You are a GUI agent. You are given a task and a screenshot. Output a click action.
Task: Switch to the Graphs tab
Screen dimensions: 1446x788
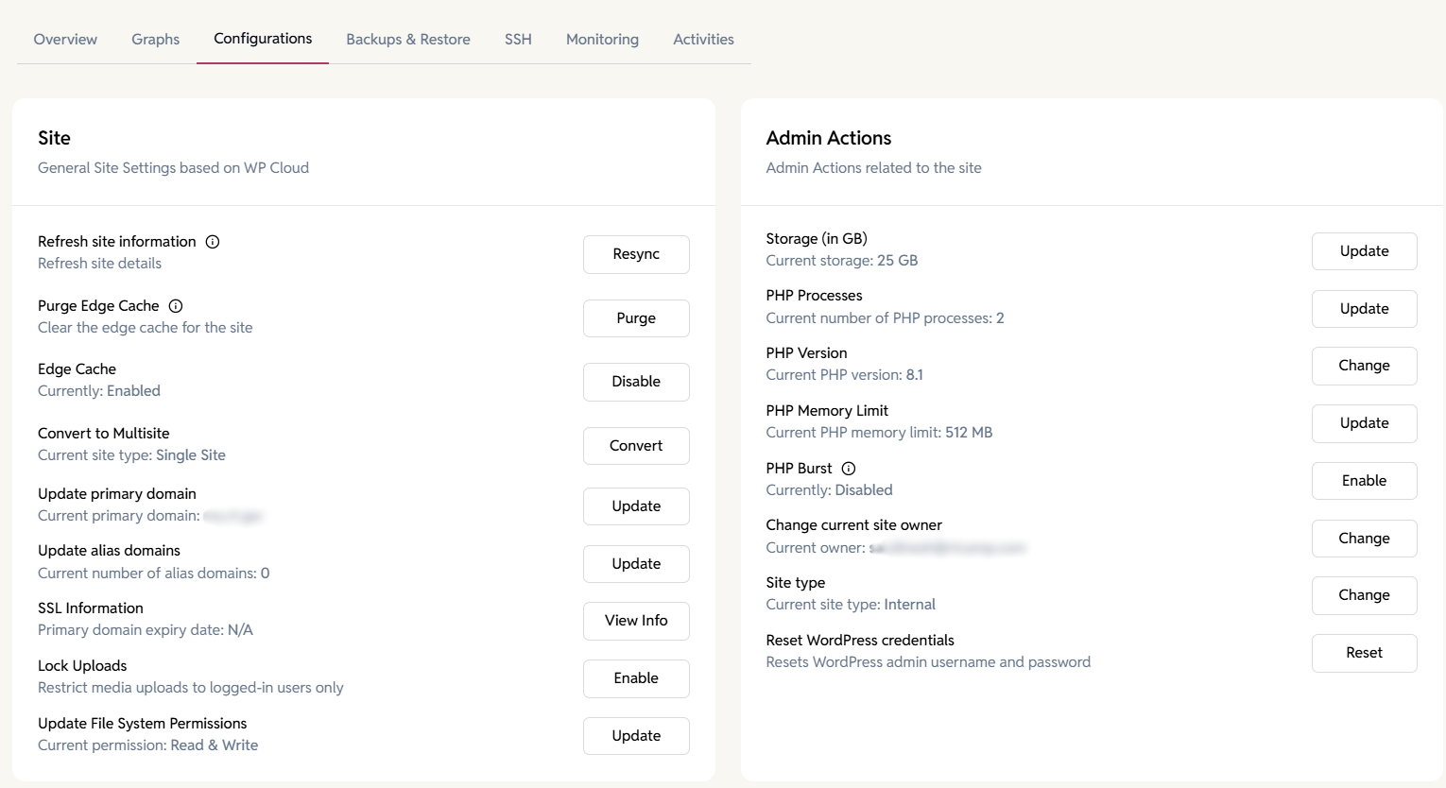coord(155,39)
